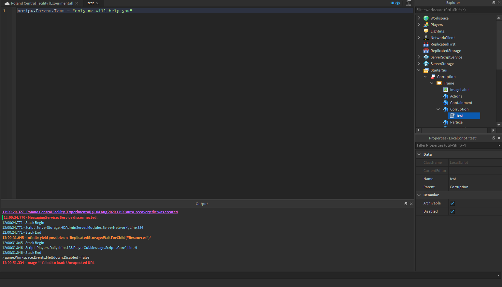Toggle the Disabled checkbox
Viewport: 502px width, 287px height.
click(452, 211)
